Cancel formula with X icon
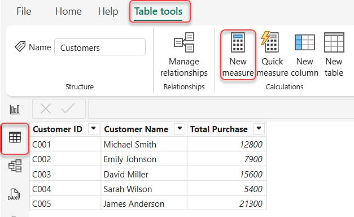 [x=46, y=108]
